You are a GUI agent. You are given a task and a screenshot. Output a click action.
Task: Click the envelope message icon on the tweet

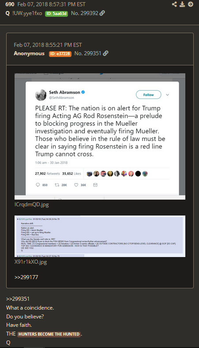click(95, 185)
